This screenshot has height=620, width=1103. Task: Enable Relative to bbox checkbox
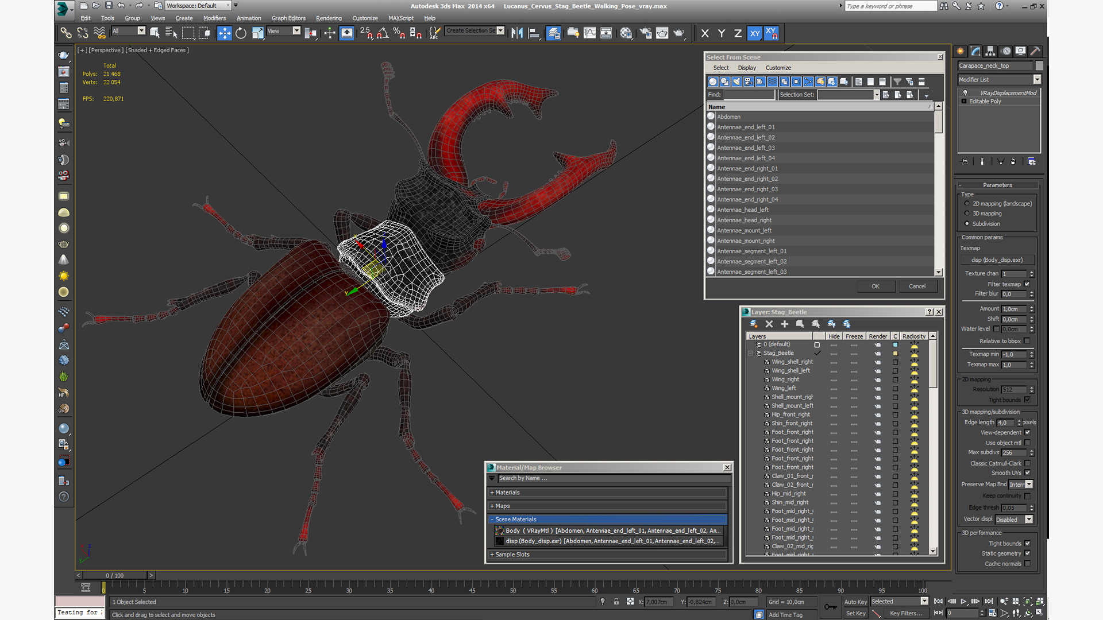1027,341
